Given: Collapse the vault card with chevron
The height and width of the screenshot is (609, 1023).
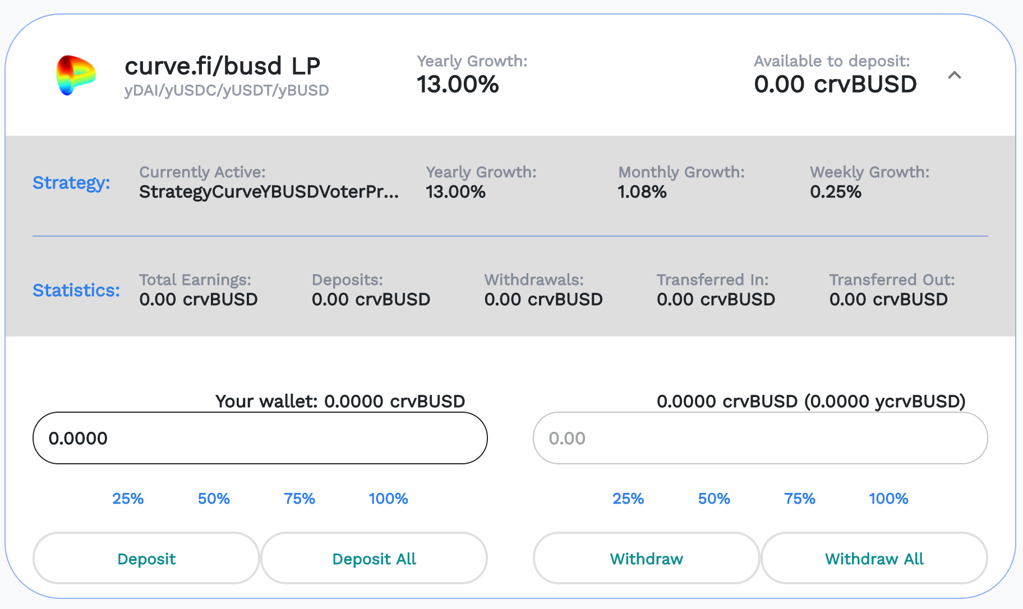Looking at the screenshot, I should tap(955, 75).
